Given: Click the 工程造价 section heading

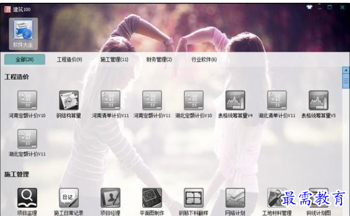Looking at the screenshot, I should pos(17,77).
